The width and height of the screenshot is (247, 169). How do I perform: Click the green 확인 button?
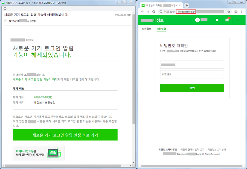click(192, 88)
